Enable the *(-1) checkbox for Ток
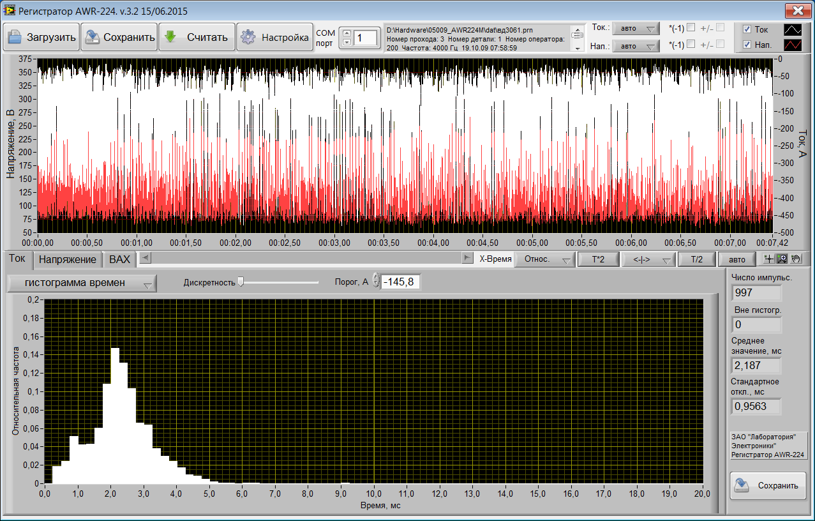 click(x=691, y=27)
